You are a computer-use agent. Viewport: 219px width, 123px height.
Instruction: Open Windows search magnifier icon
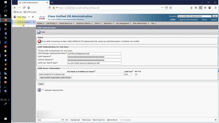(5, 6)
